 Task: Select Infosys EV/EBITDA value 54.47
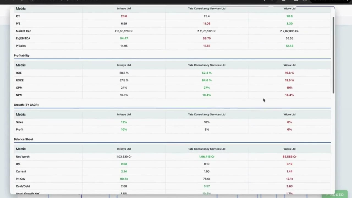point(124,38)
